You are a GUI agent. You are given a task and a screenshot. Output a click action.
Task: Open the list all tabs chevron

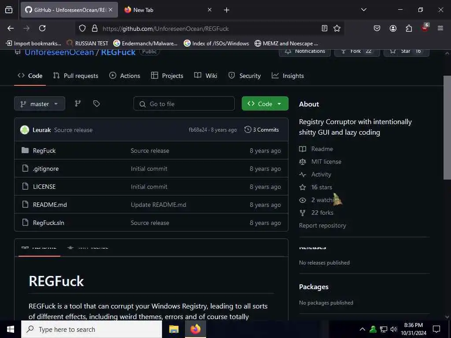point(363,10)
